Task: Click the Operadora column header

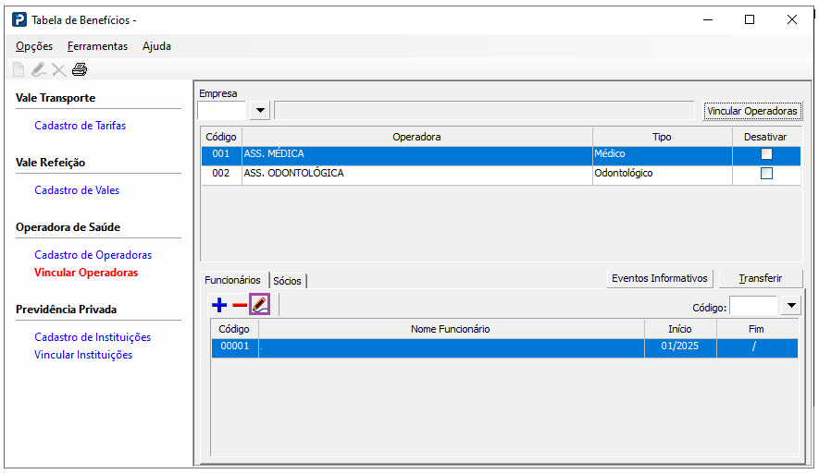Action: click(416, 137)
